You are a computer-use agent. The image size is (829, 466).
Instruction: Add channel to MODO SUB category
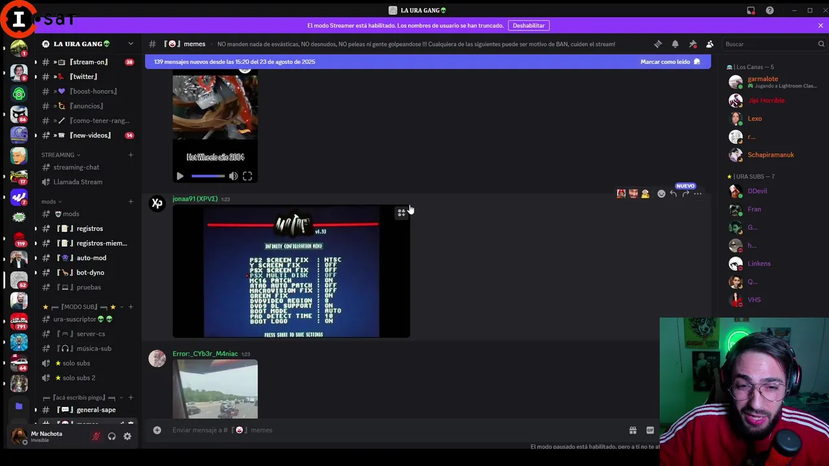click(x=130, y=307)
